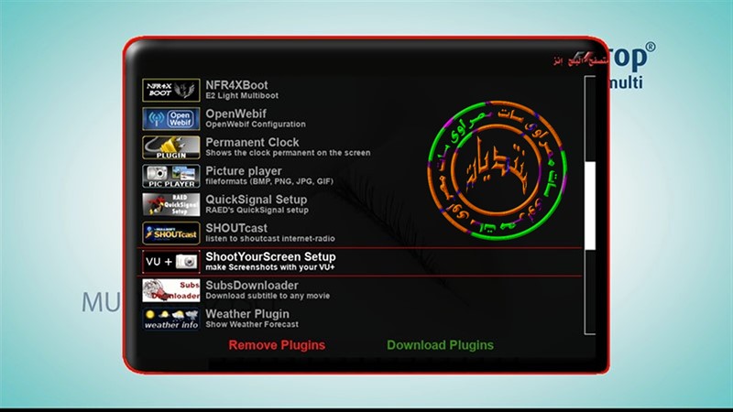Choose the Picture player entry title
Screen dimensions: 733x412
click(x=244, y=171)
